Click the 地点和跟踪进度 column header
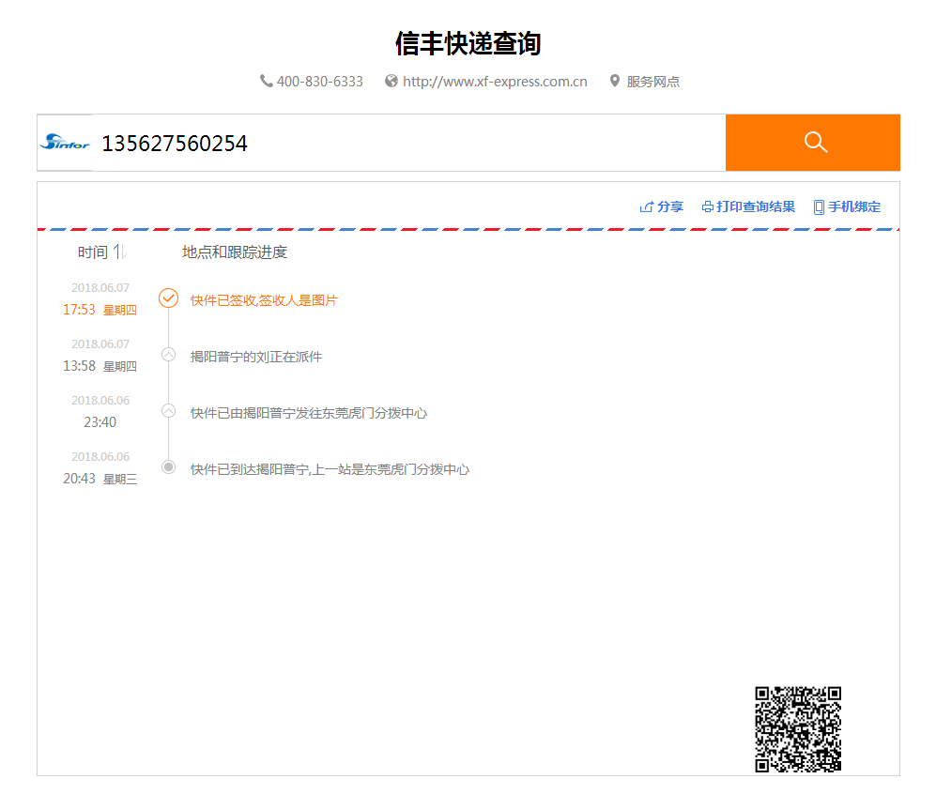This screenshot has width=936, height=794. click(235, 252)
